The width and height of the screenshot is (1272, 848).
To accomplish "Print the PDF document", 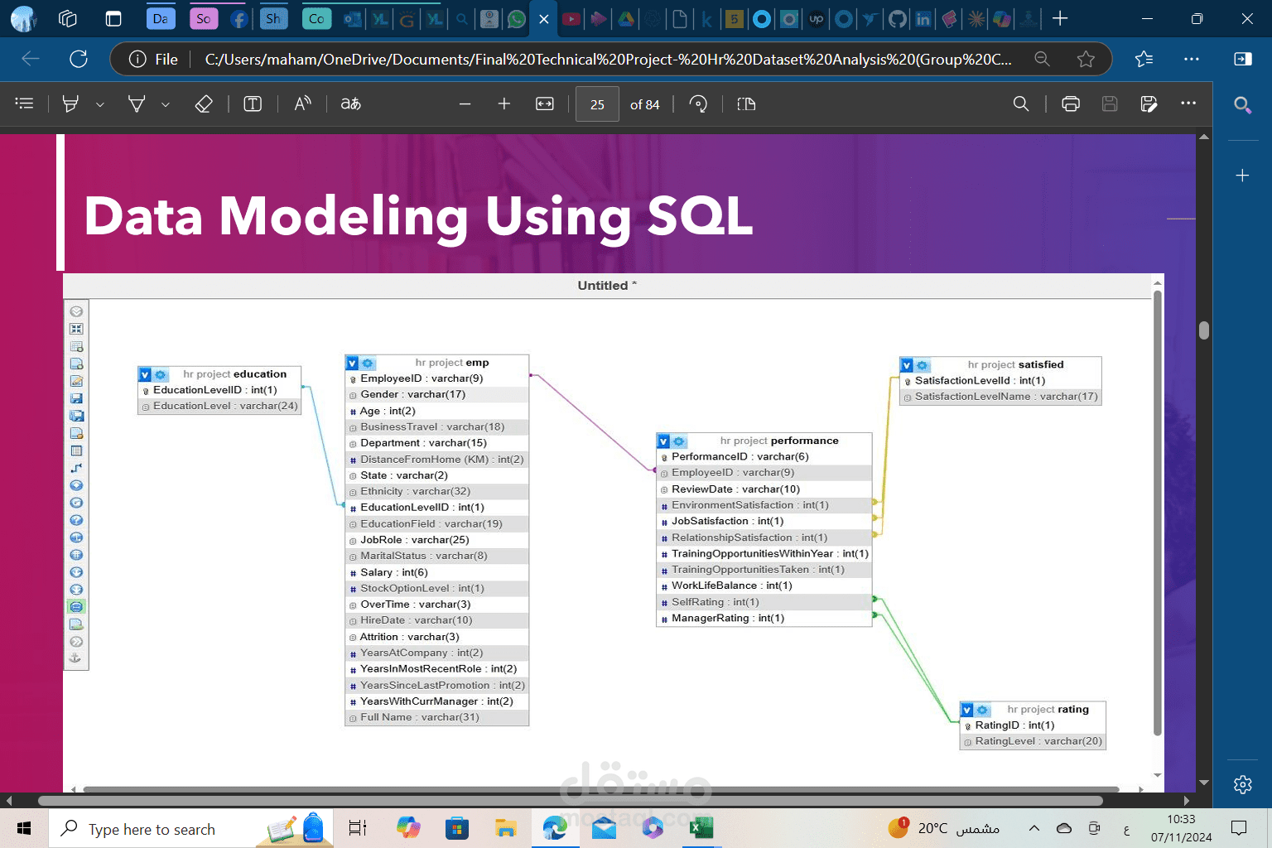I will [x=1071, y=104].
